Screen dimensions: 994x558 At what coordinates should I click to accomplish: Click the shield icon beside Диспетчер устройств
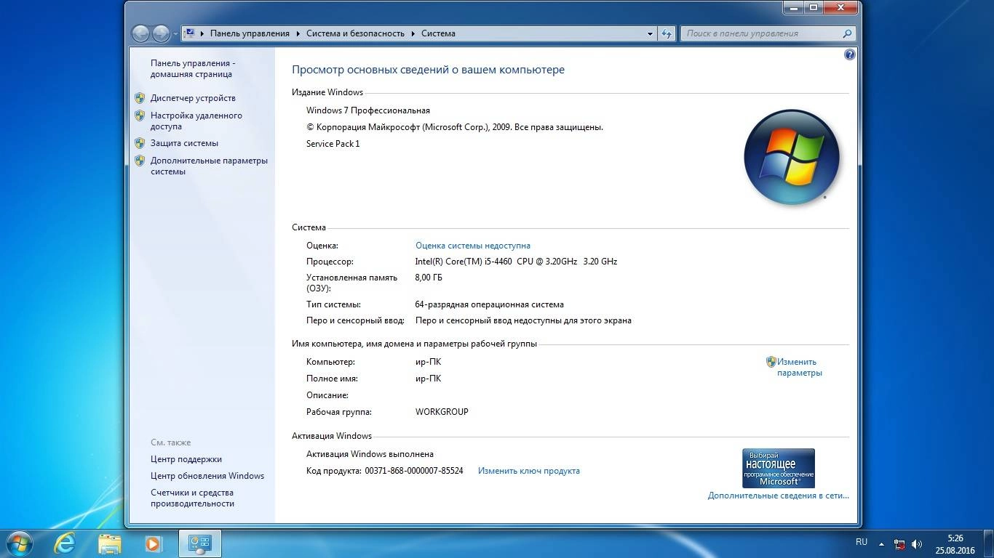pos(140,97)
